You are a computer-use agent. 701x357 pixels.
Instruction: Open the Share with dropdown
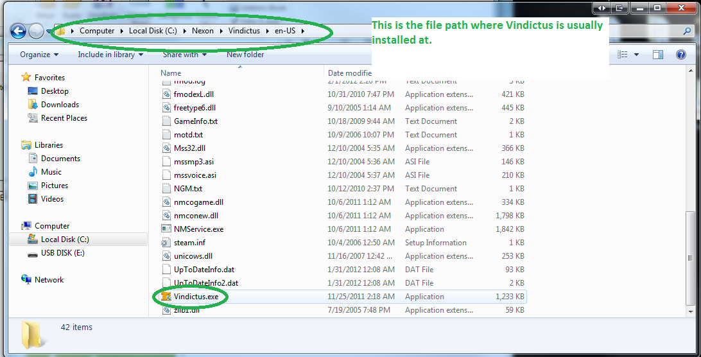coord(185,55)
